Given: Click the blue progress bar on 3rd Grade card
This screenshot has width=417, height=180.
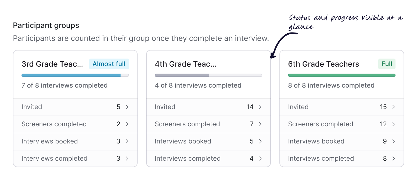Looking at the screenshot, I should pyautogui.click(x=71, y=75).
